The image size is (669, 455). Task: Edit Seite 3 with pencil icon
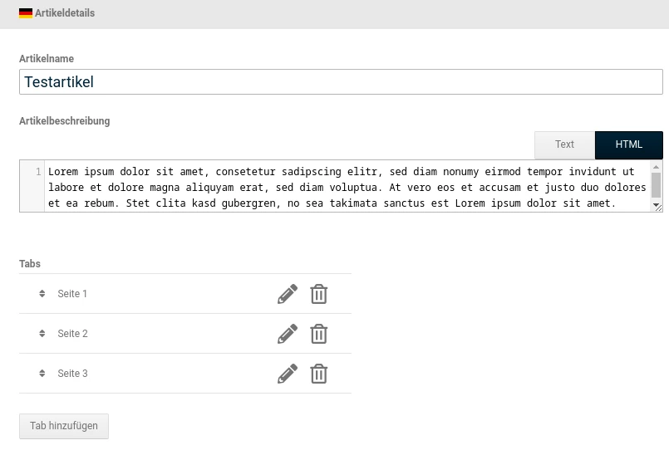coord(288,374)
